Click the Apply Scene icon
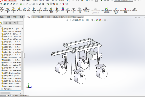The height and width of the screenshot is (97, 145). (100, 20)
